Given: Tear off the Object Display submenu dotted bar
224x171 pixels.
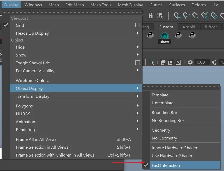Looking at the screenshot, I should 181,87.
